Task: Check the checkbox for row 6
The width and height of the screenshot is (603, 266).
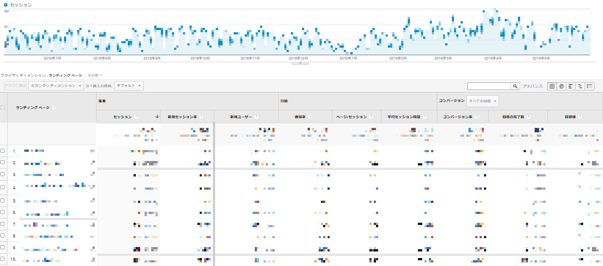Action: (x=3, y=212)
